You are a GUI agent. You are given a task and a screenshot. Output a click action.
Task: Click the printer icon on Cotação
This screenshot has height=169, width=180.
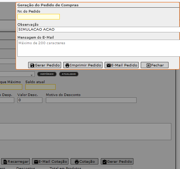[x=77, y=162]
